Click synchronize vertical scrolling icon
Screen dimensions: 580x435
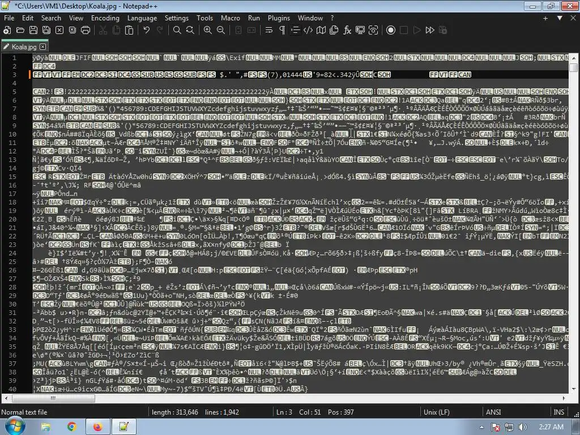click(x=238, y=31)
